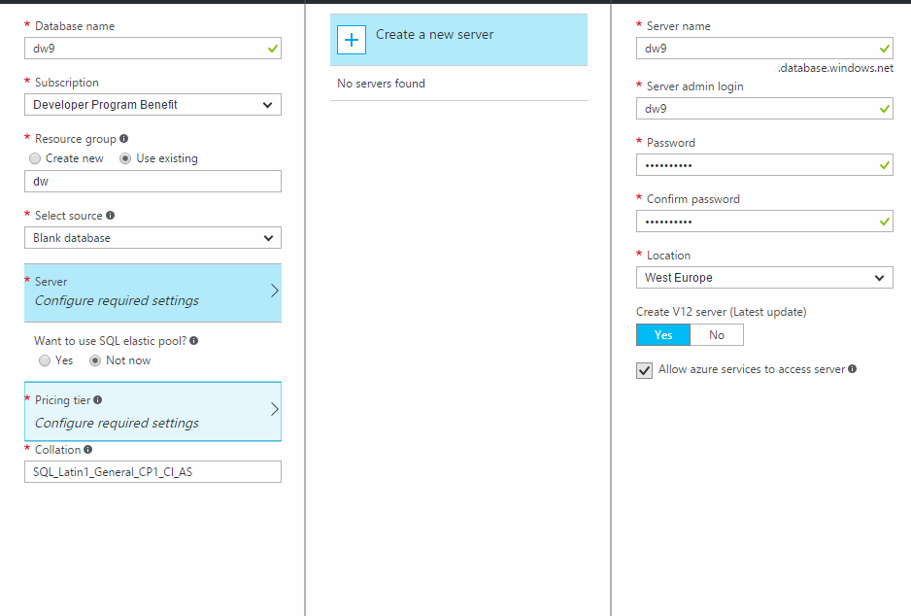Click the info icon beside Resource group
The width and height of the screenshot is (911, 616).
(x=124, y=139)
